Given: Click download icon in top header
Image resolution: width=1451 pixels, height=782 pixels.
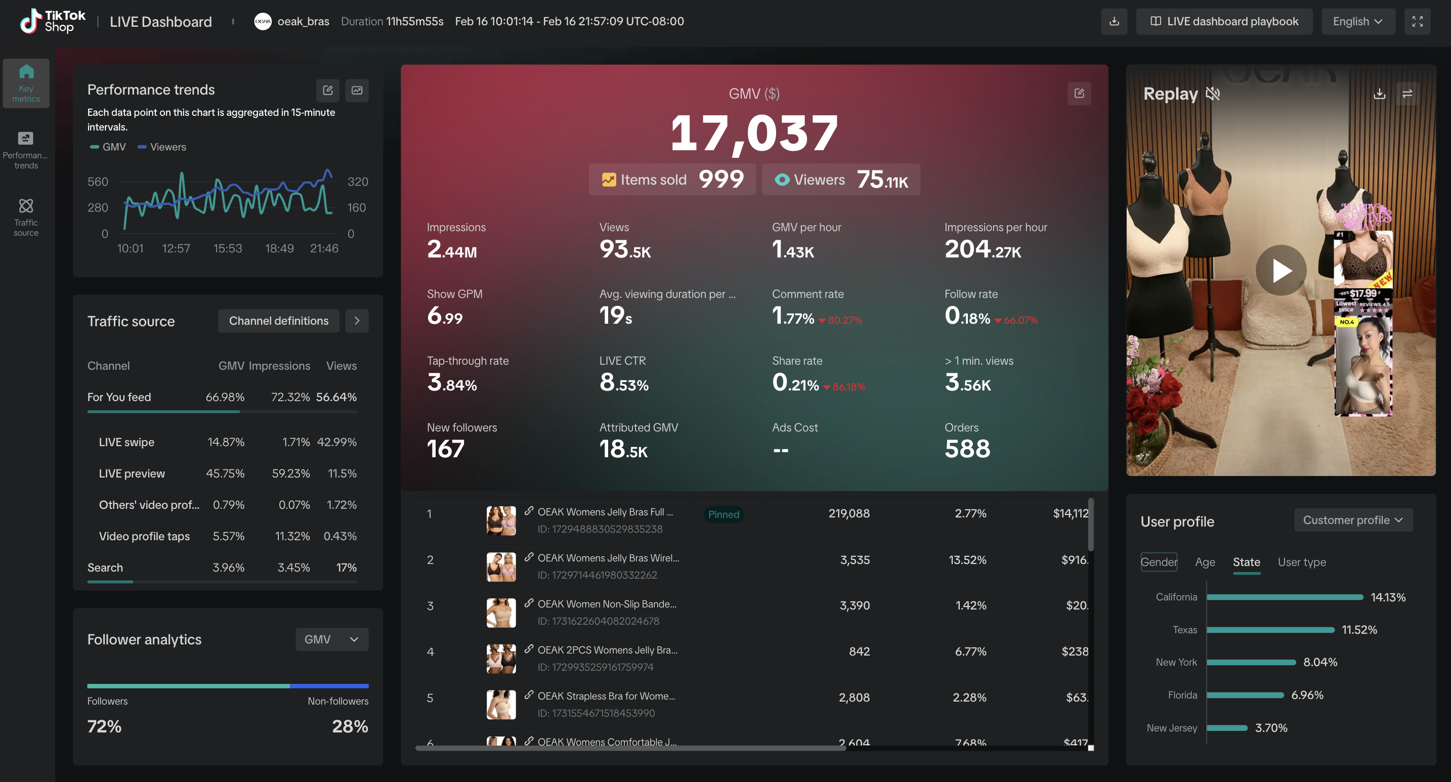Looking at the screenshot, I should 1114,21.
